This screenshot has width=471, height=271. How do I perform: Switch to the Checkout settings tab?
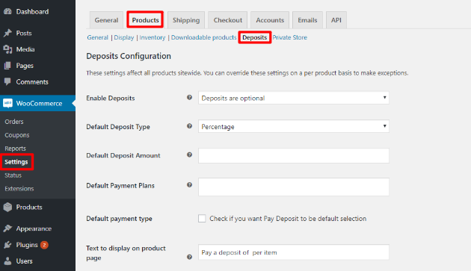click(228, 20)
